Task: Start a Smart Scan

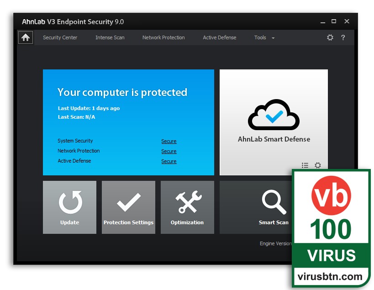Action: [x=274, y=207]
